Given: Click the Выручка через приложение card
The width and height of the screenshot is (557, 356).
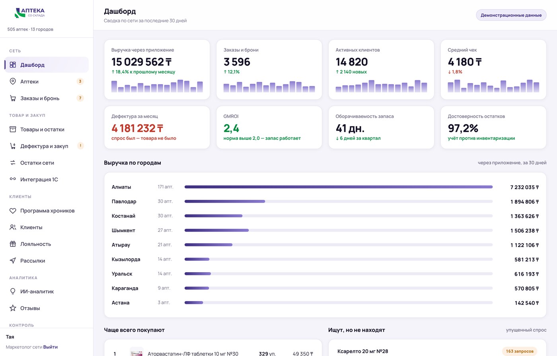Looking at the screenshot, I should (x=157, y=70).
